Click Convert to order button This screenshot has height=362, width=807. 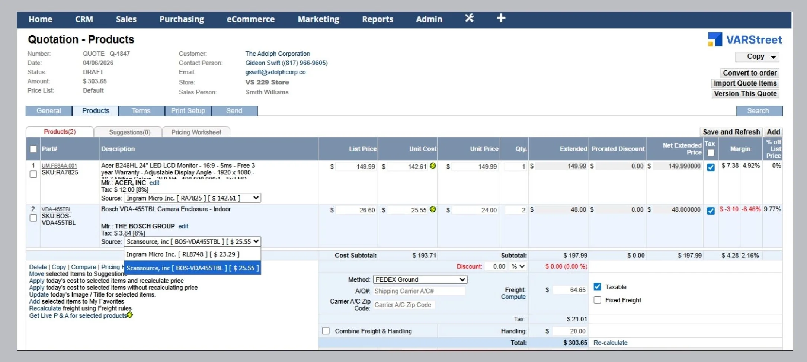750,73
